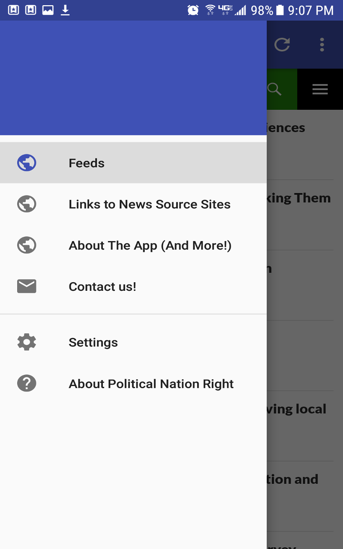Select the Feeds menu item
Image resolution: width=343 pixels, height=549 pixels.
click(87, 163)
